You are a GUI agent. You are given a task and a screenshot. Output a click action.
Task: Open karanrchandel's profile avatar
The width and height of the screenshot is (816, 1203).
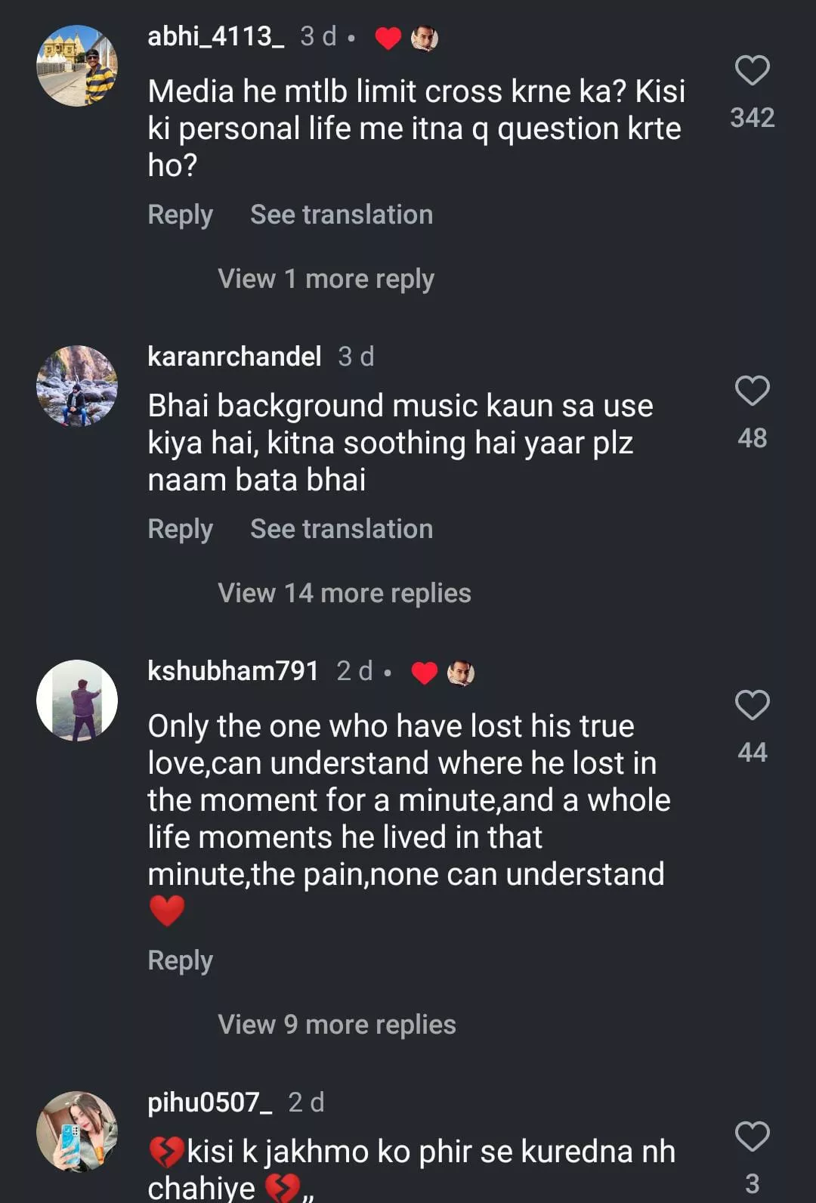point(77,386)
